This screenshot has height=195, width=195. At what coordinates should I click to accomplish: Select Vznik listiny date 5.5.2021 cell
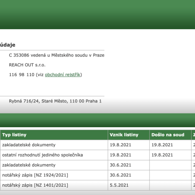[129, 185]
